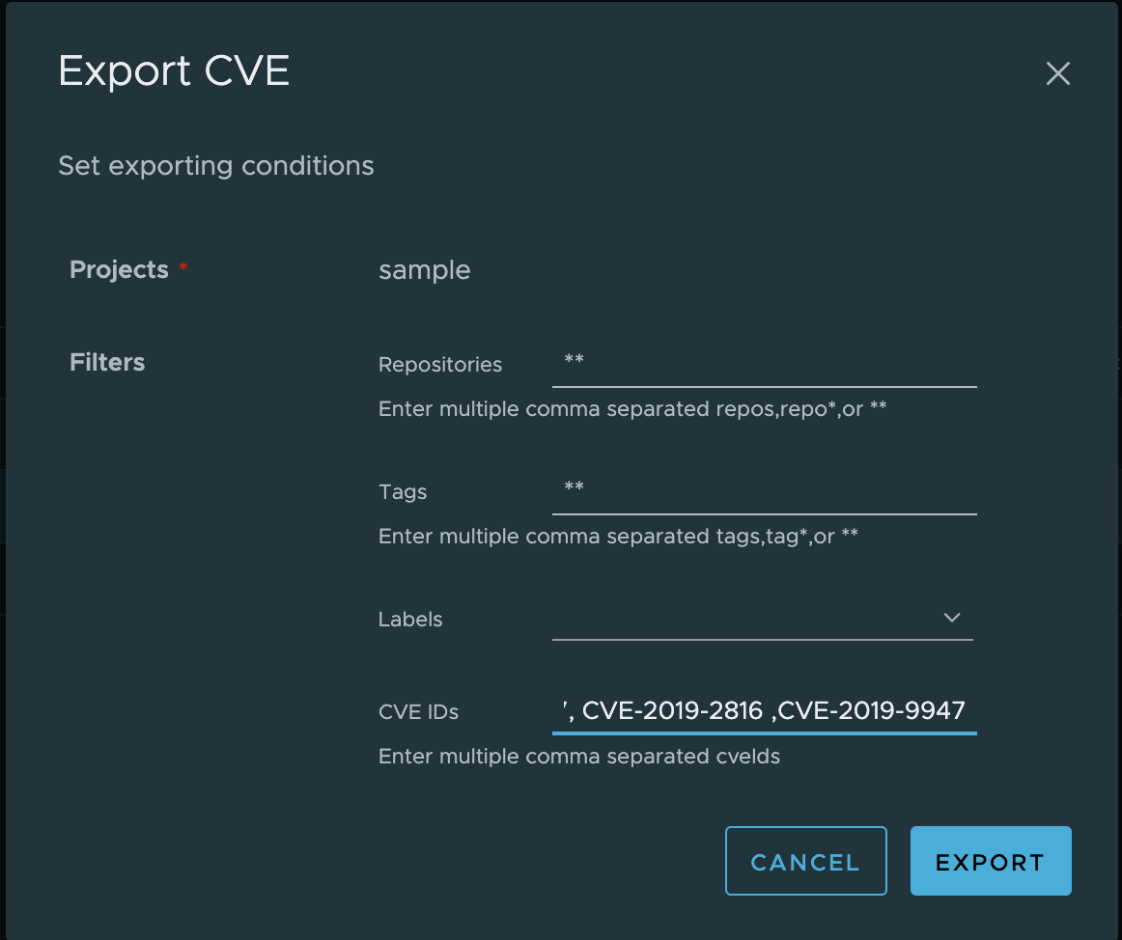Place cursor in the CVE IDs field
Screen dimensions: 1122x940
point(763,710)
